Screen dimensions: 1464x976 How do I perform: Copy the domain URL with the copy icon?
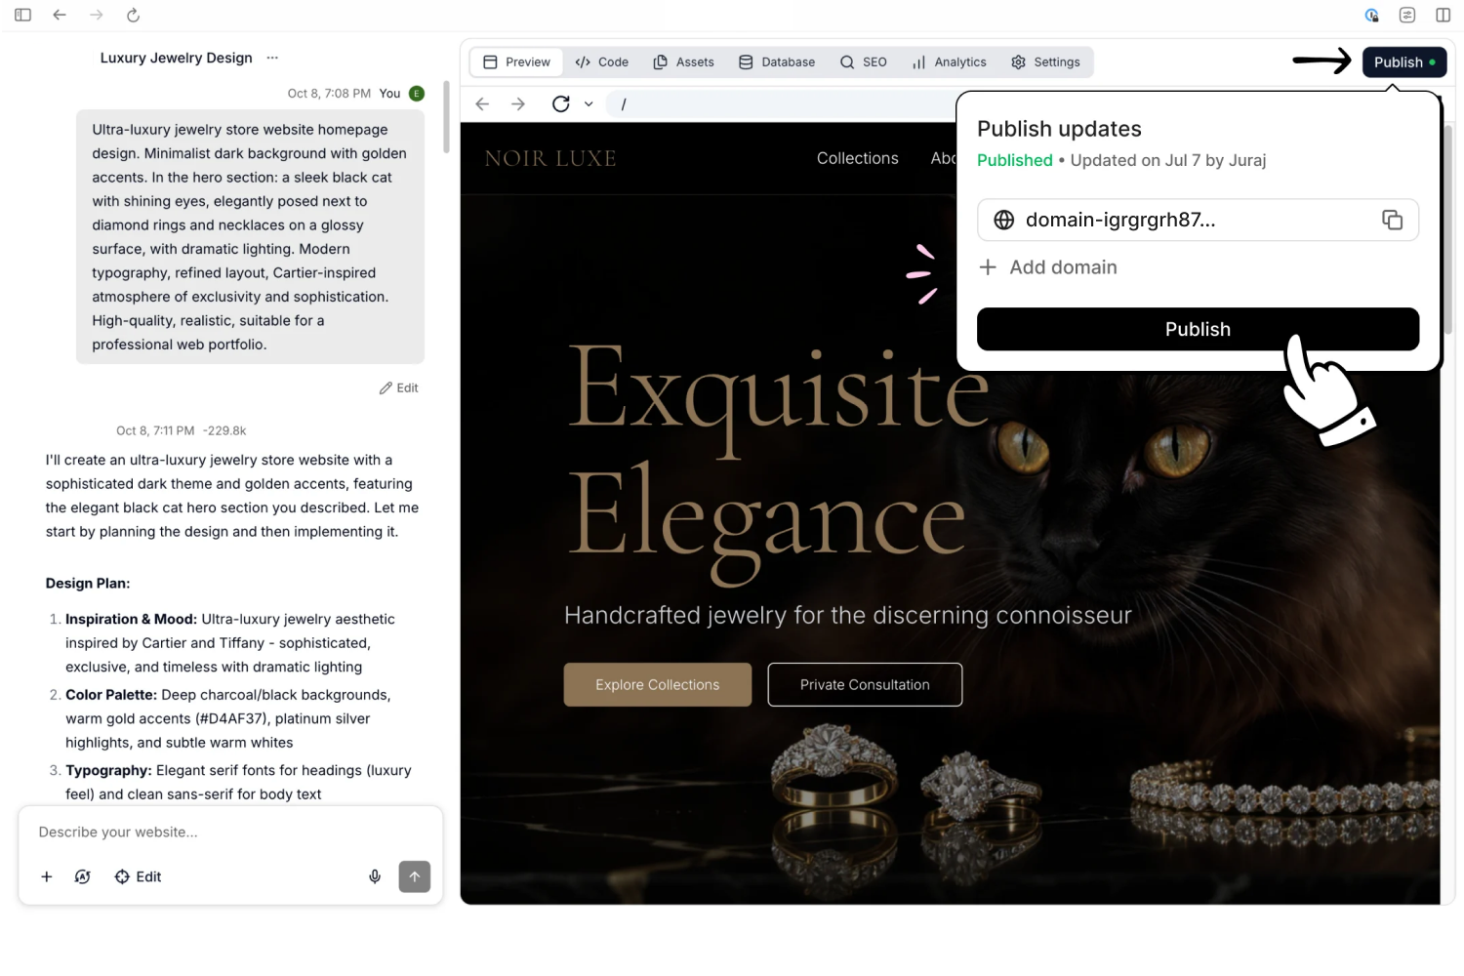[x=1393, y=220]
